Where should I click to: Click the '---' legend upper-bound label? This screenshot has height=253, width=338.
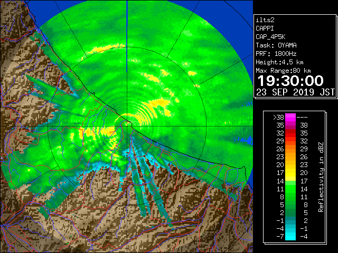point(302,118)
